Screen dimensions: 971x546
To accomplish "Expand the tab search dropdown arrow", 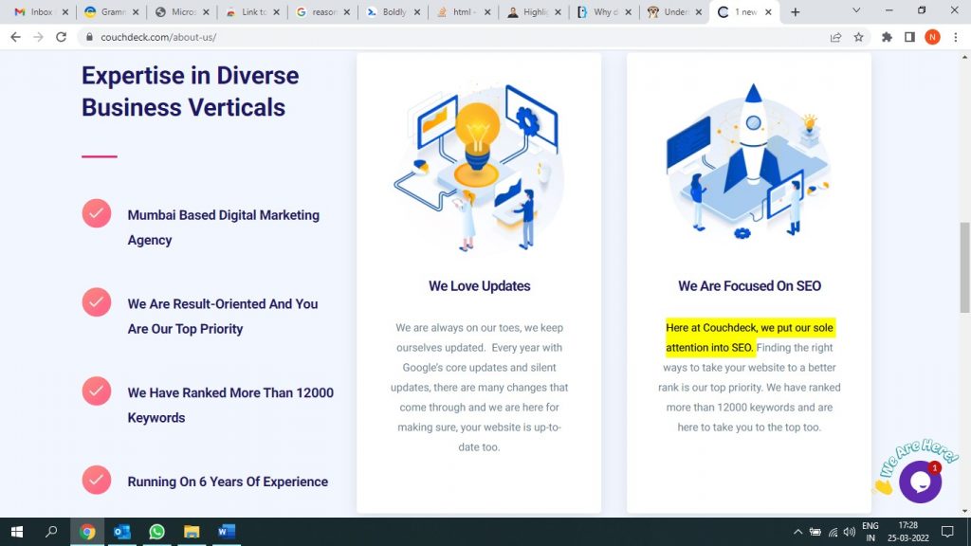I will coord(856,10).
